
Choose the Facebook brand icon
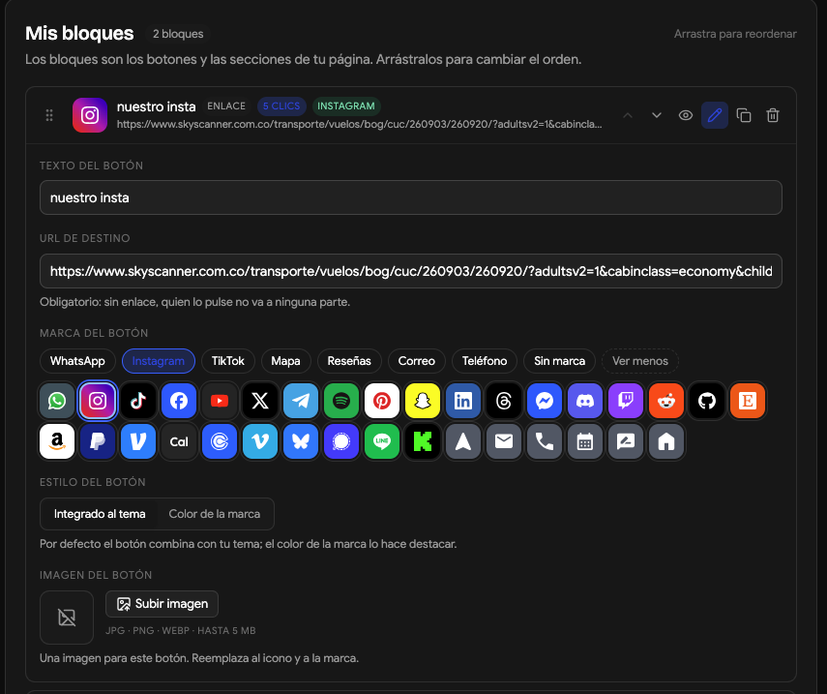point(179,401)
